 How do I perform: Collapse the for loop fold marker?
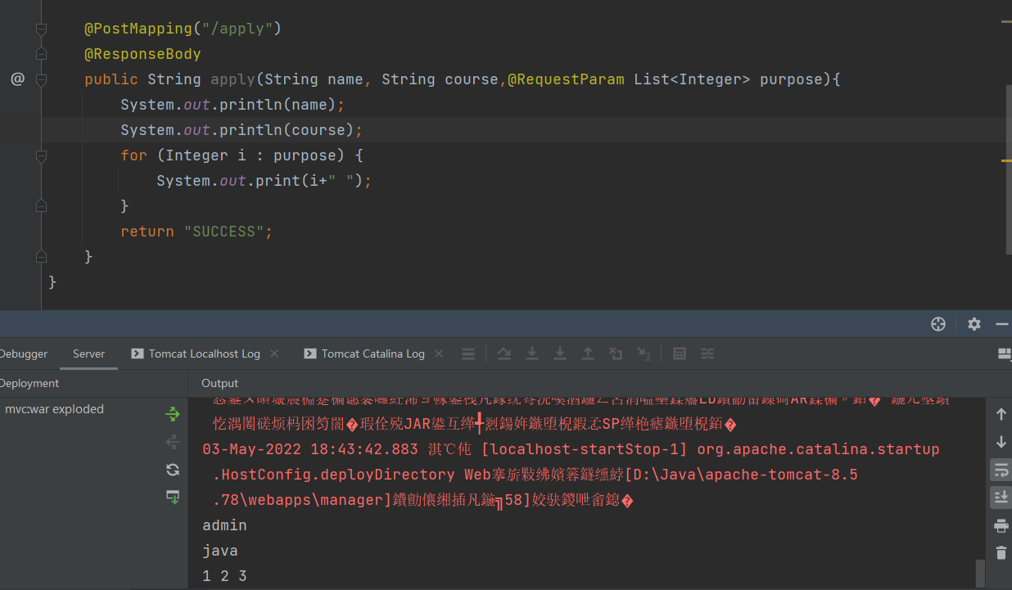coord(41,155)
